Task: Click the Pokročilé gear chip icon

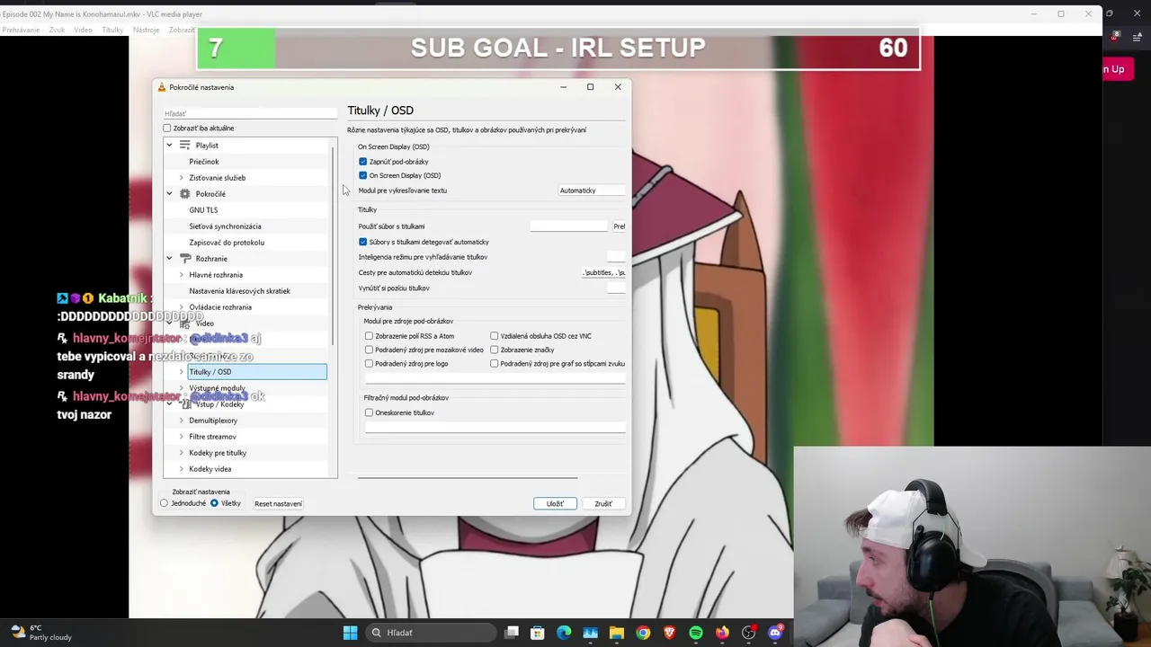Action: (184, 193)
